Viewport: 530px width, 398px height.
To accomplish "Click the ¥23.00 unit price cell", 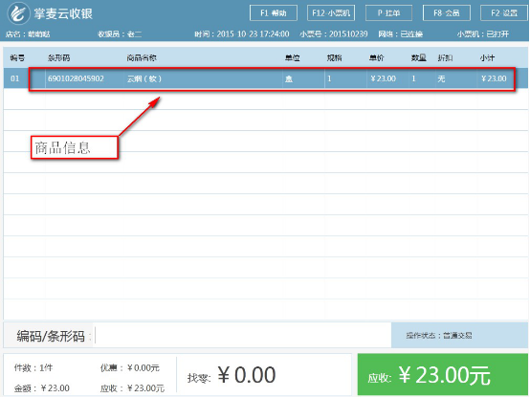I will [x=383, y=78].
